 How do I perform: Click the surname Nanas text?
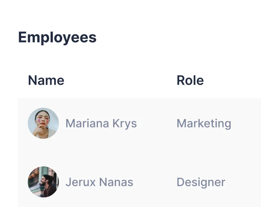(116, 182)
